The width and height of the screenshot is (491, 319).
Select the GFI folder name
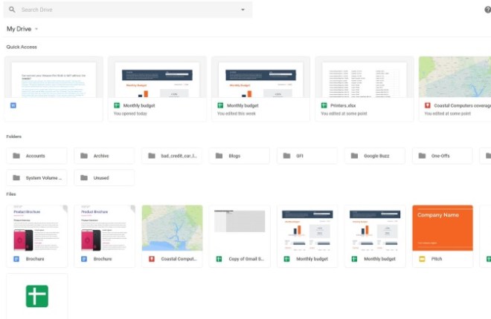300,156
